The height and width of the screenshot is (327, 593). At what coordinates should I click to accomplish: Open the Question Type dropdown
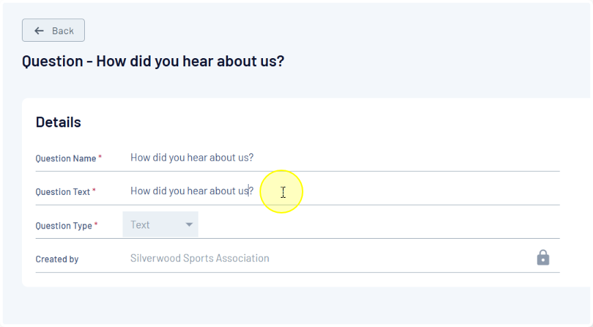point(160,224)
